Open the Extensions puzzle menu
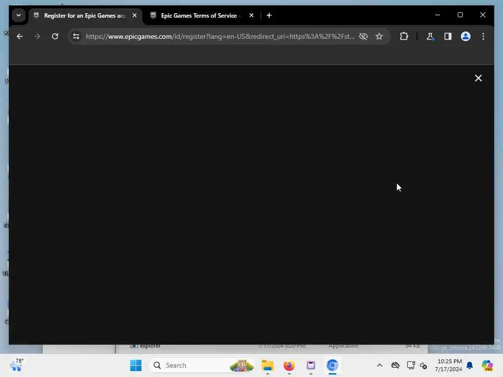The height and width of the screenshot is (377, 503). (404, 36)
